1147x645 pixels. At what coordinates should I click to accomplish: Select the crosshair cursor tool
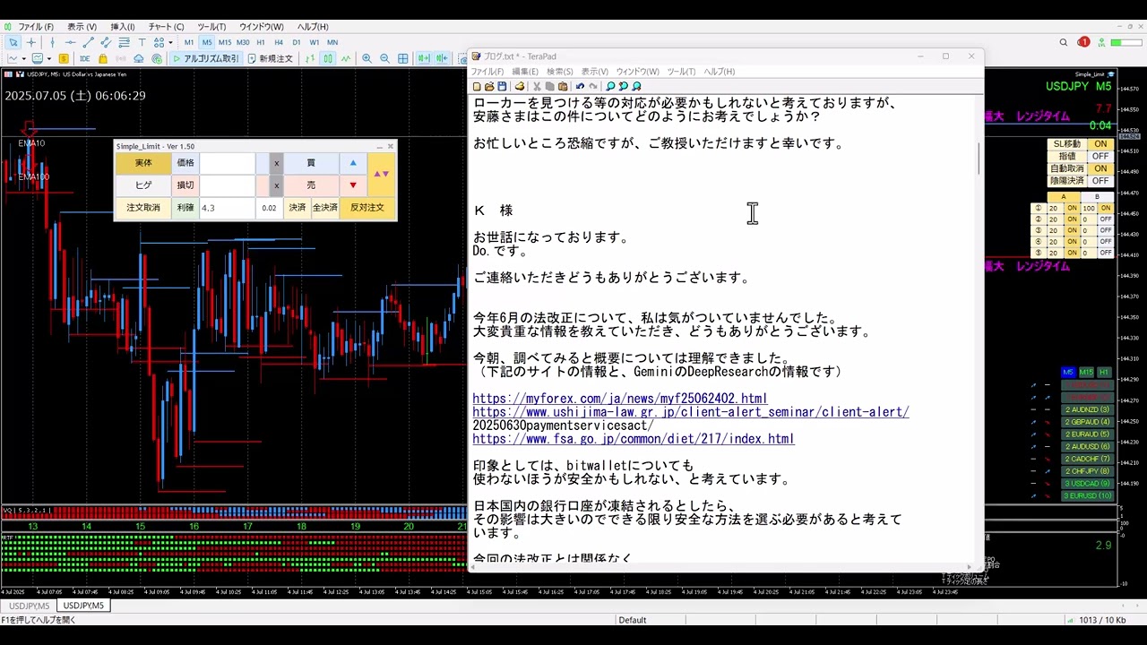click(31, 42)
